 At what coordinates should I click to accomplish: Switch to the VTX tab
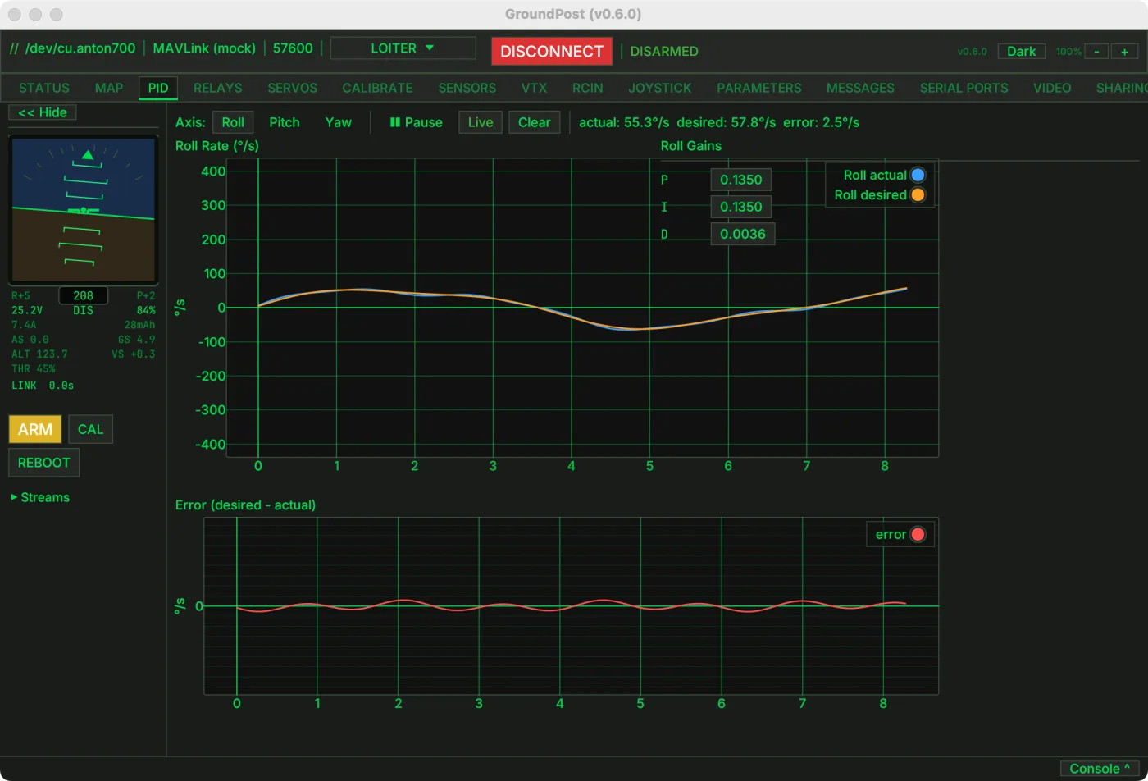click(534, 88)
